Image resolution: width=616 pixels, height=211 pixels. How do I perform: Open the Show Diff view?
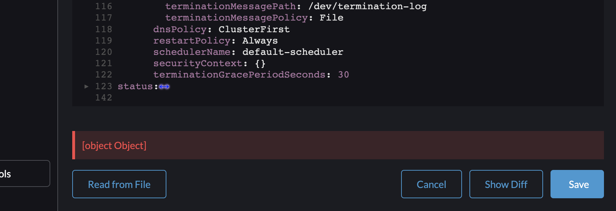(x=506, y=184)
